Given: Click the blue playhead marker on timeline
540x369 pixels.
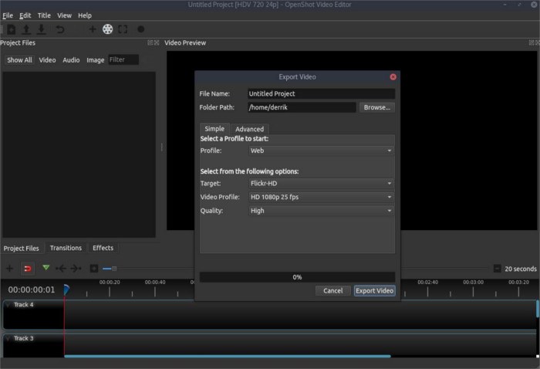Looking at the screenshot, I should (x=66, y=289).
